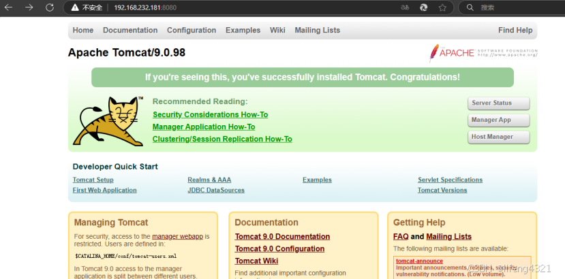565x279 pixels.
Task: Open Manager Application How-To link
Action: 204,127
